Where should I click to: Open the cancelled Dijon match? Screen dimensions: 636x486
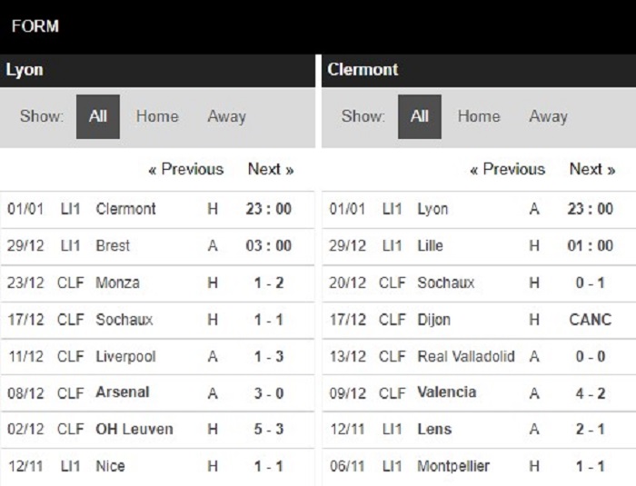(590, 319)
